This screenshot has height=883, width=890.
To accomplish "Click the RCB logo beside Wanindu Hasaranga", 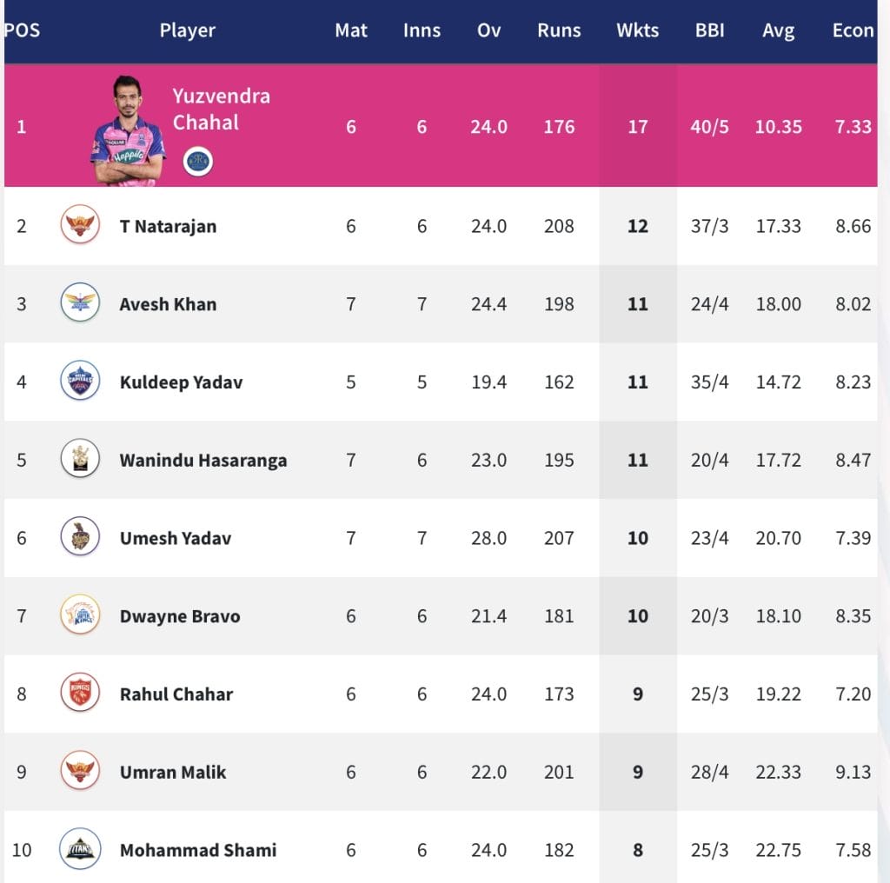I will [80, 460].
